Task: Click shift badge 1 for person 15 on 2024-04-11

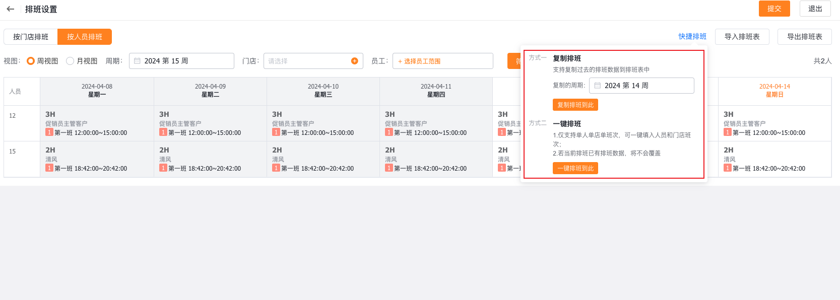Action: [389, 168]
